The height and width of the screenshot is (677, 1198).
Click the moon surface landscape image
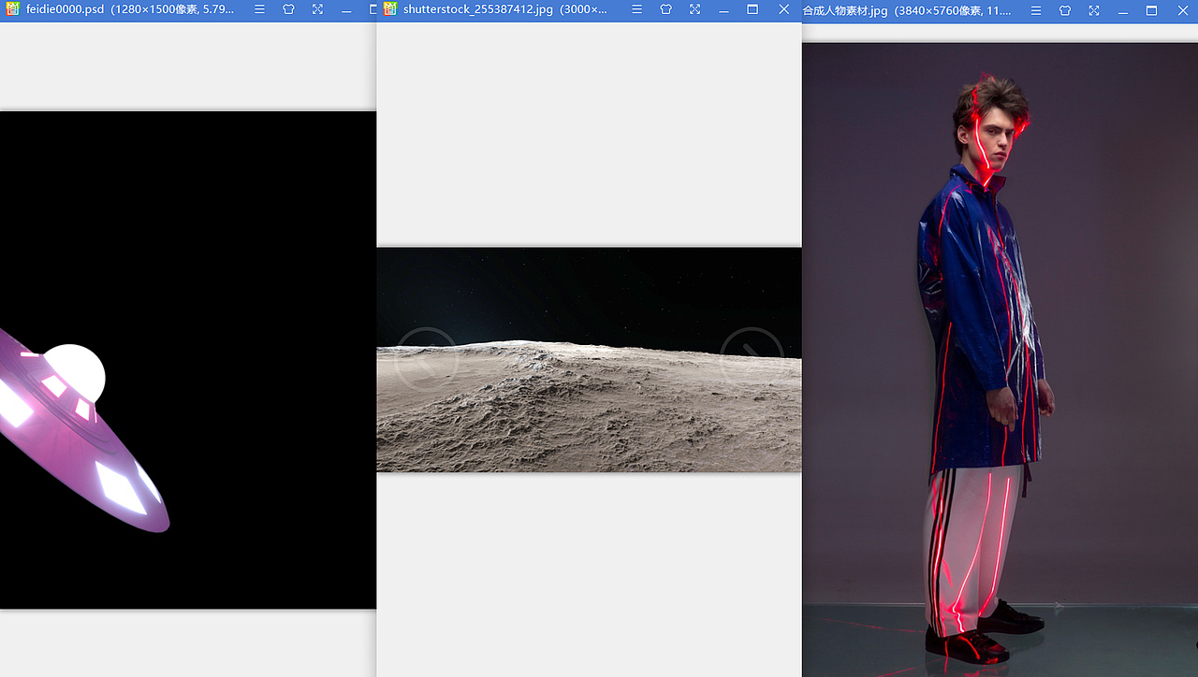tap(589, 359)
